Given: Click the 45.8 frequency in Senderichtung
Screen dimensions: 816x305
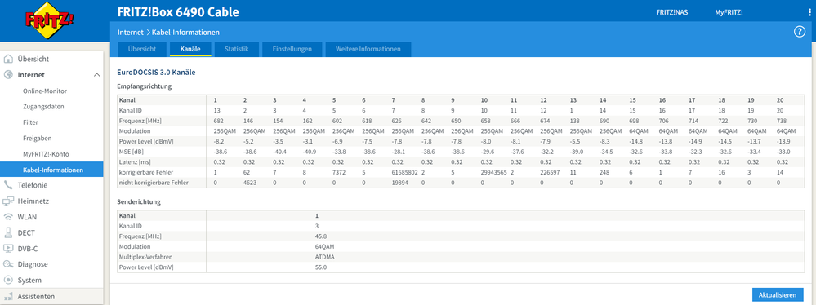Looking at the screenshot, I should pyautogui.click(x=320, y=236).
